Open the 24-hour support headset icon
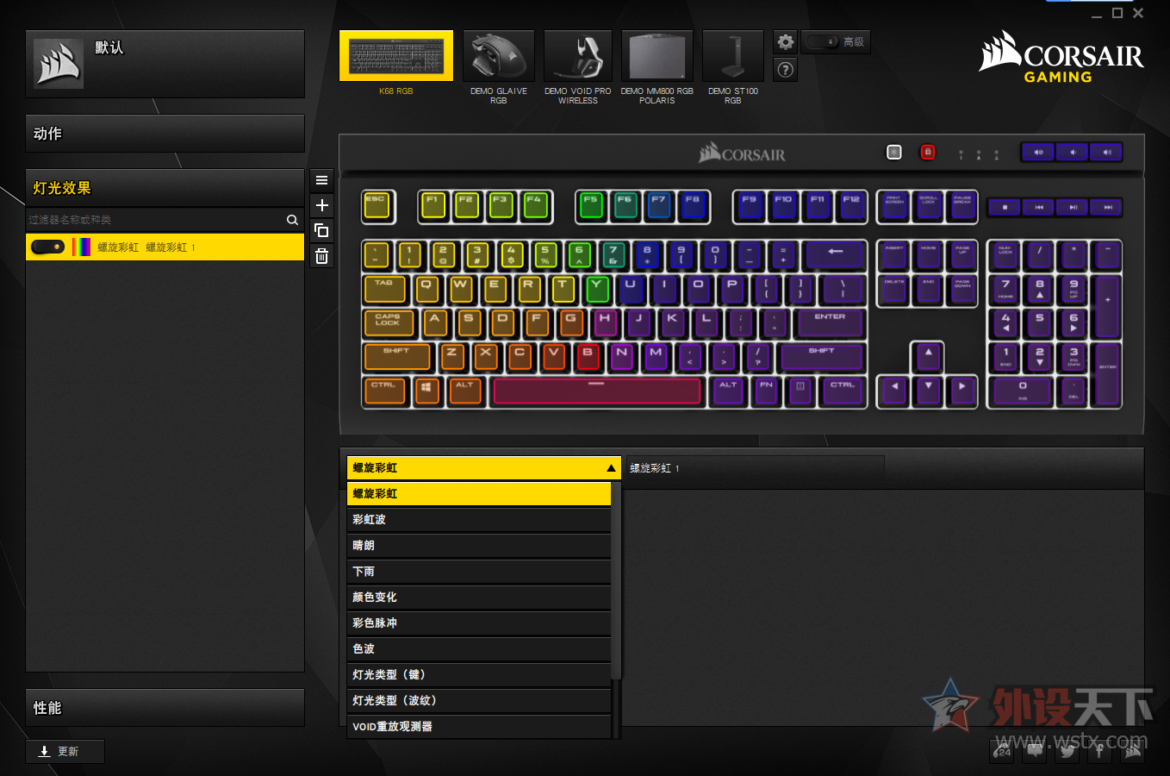 tap(1002, 751)
